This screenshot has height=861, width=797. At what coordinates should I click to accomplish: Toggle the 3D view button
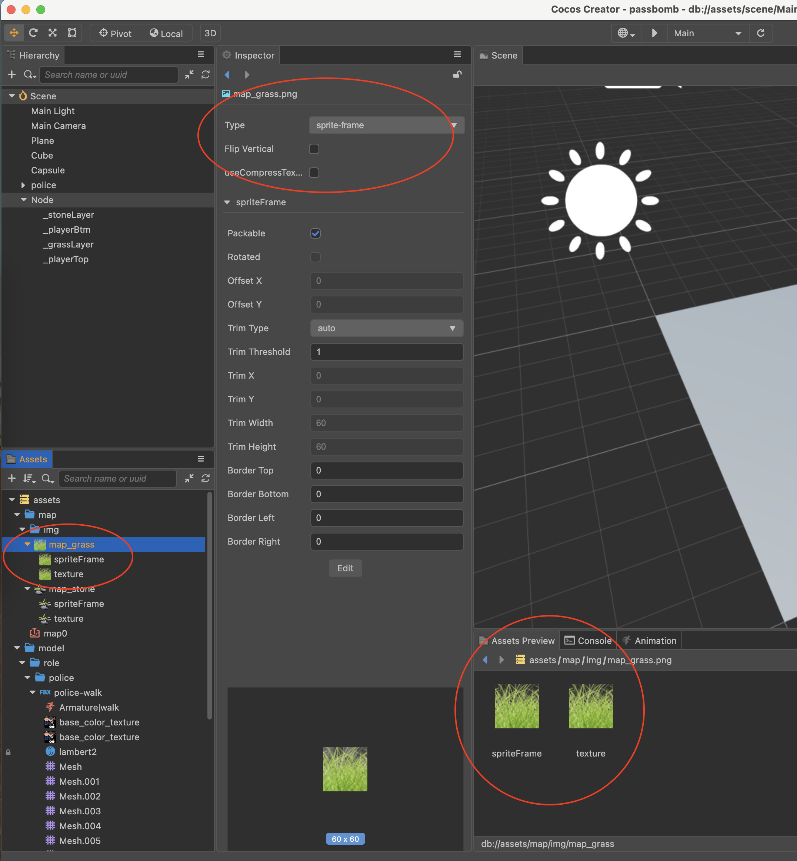(x=210, y=33)
